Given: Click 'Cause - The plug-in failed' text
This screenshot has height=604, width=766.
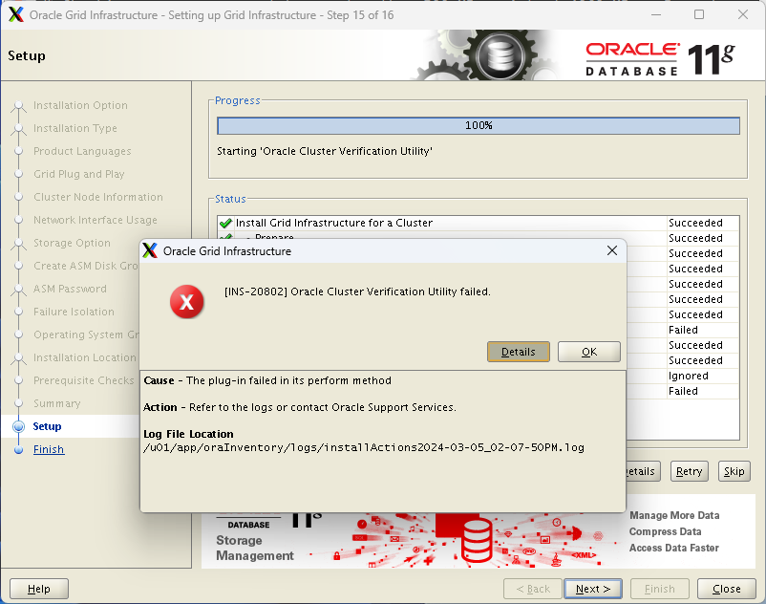Looking at the screenshot, I should (x=267, y=380).
